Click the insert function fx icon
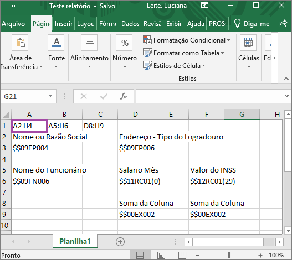This screenshot has width=292, height=260. (x=124, y=96)
